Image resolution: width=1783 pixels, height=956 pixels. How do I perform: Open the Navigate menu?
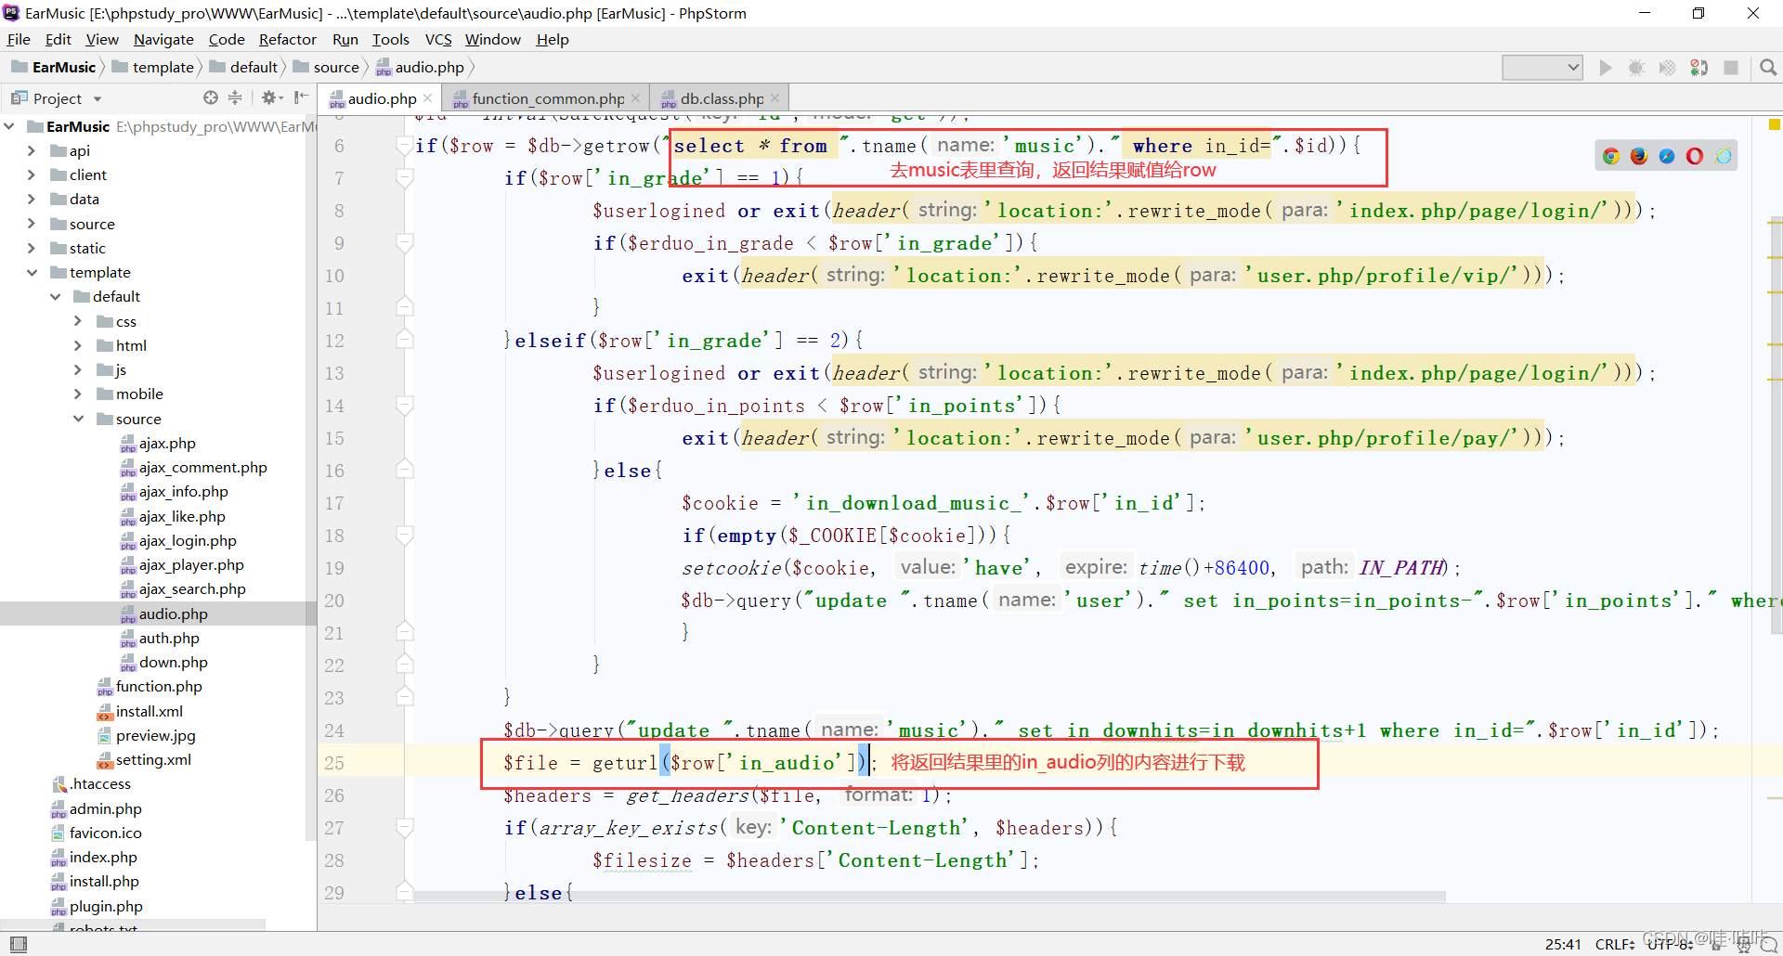point(163,39)
